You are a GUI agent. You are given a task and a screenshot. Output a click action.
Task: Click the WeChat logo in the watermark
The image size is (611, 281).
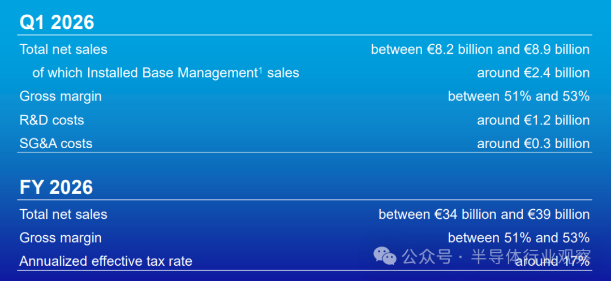coord(385,257)
